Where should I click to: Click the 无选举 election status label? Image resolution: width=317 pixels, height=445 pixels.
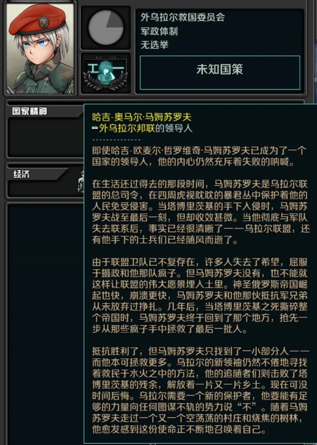click(155, 45)
